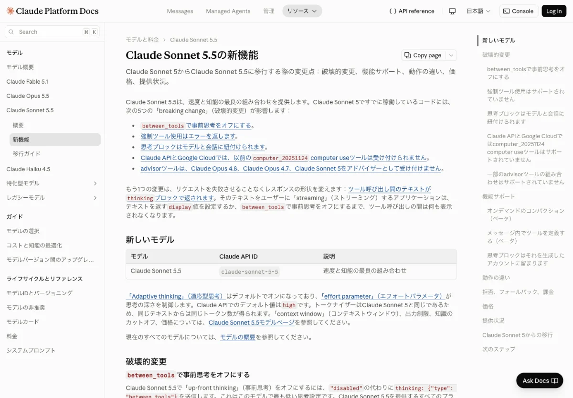573x398 pixels.
Task: Click claude-sonnet-5-5 API ID cell
Action: (x=249, y=271)
